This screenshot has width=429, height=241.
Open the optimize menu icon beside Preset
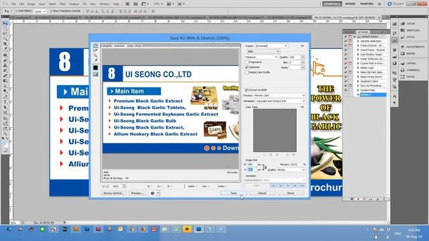coord(302,46)
